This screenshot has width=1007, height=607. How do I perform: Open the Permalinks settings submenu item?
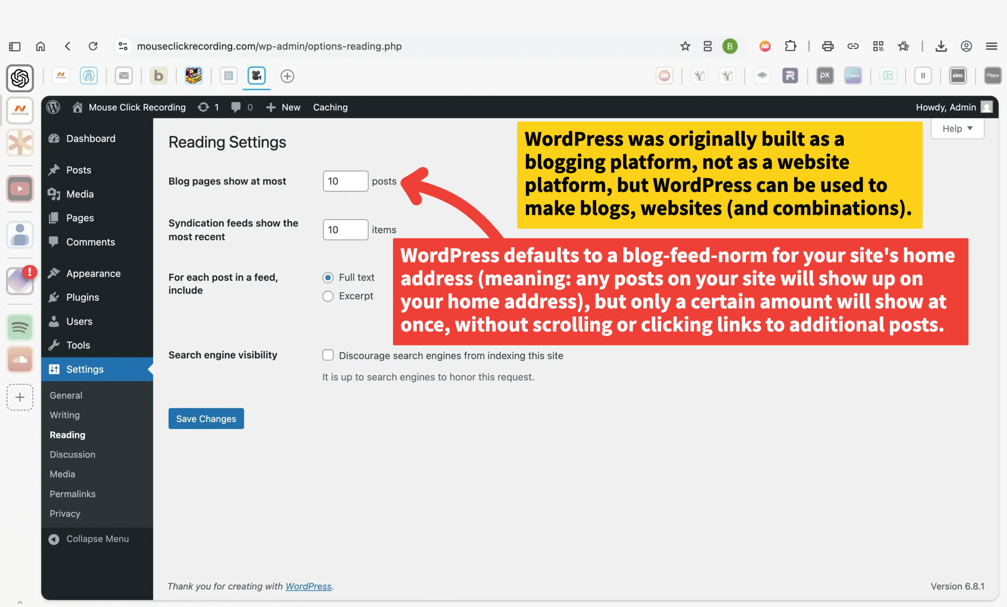(73, 494)
